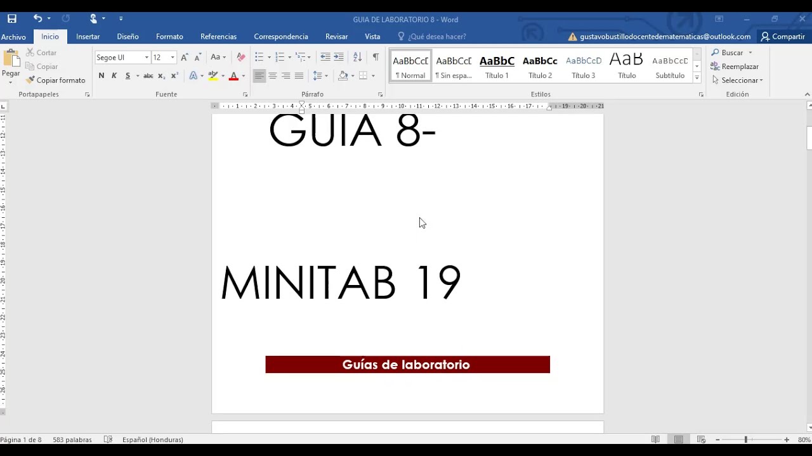Copy selection with Copiar
The width and height of the screenshot is (812, 456).
point(42,66)
